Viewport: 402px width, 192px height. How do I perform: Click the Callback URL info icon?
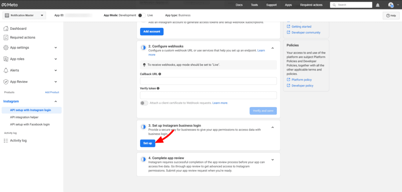[160, 74]
